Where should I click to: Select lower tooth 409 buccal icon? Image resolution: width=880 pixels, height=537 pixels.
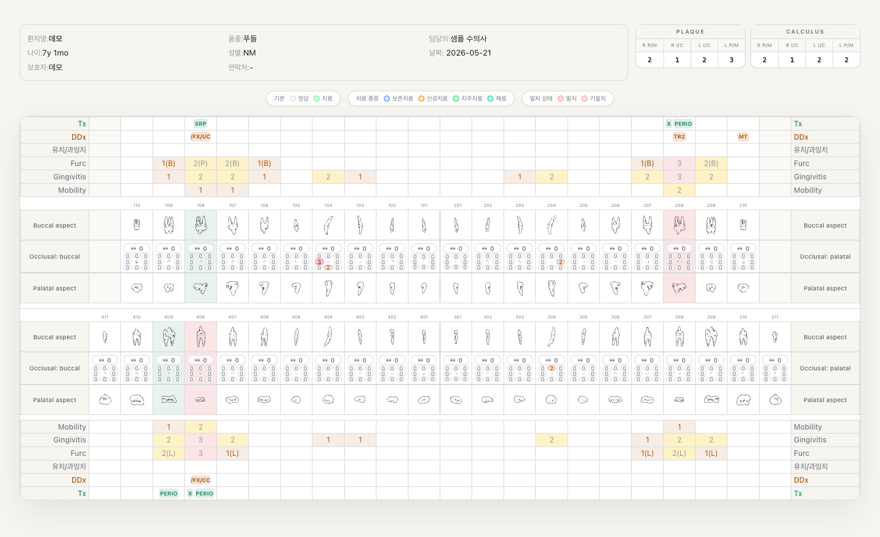pos(169,337)
